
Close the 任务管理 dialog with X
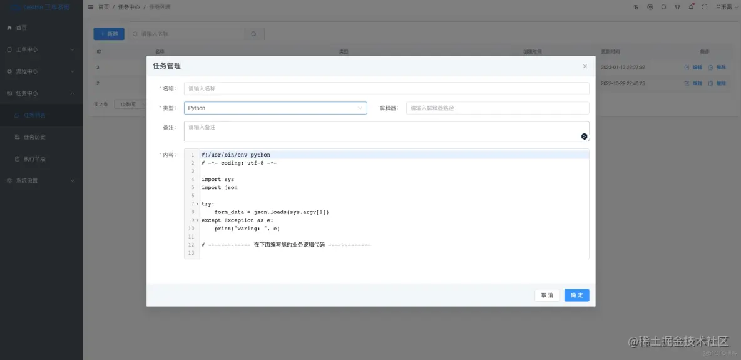click(585, 66)
